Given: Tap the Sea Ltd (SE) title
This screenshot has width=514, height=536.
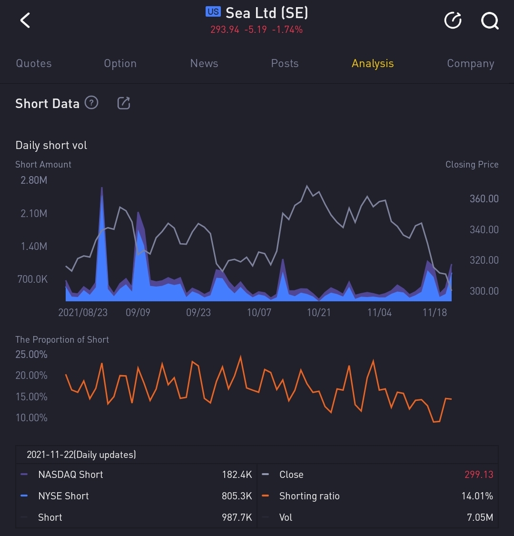Looking at the screenshot, I should 267,13.
